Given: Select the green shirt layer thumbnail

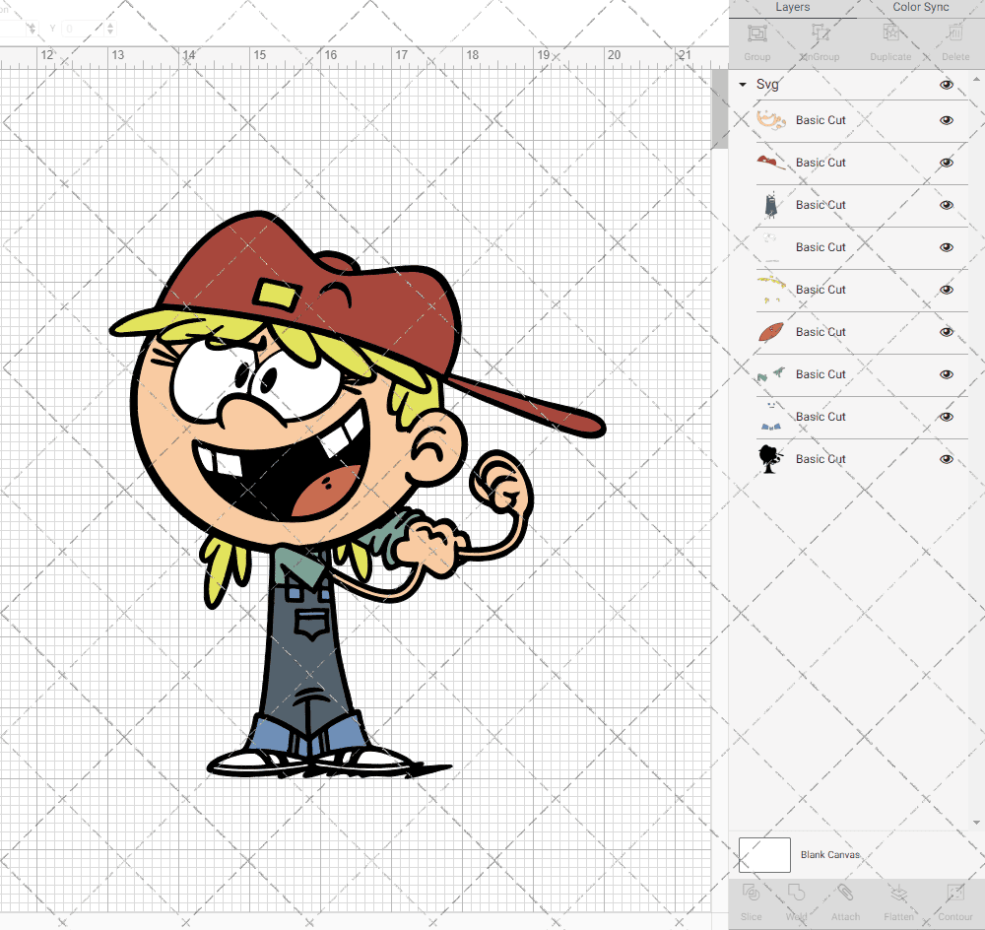Looking at the screenshot, I should click(x=771, y=374).
